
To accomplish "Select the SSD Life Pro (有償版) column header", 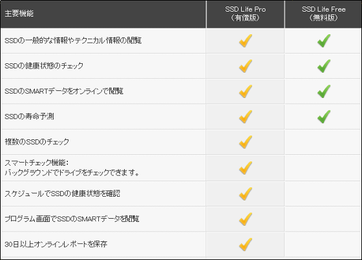I will [246, 14].
